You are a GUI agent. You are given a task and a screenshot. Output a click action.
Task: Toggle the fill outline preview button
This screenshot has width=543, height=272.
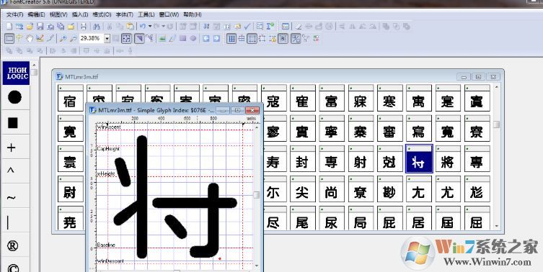(x=296, y=38)
